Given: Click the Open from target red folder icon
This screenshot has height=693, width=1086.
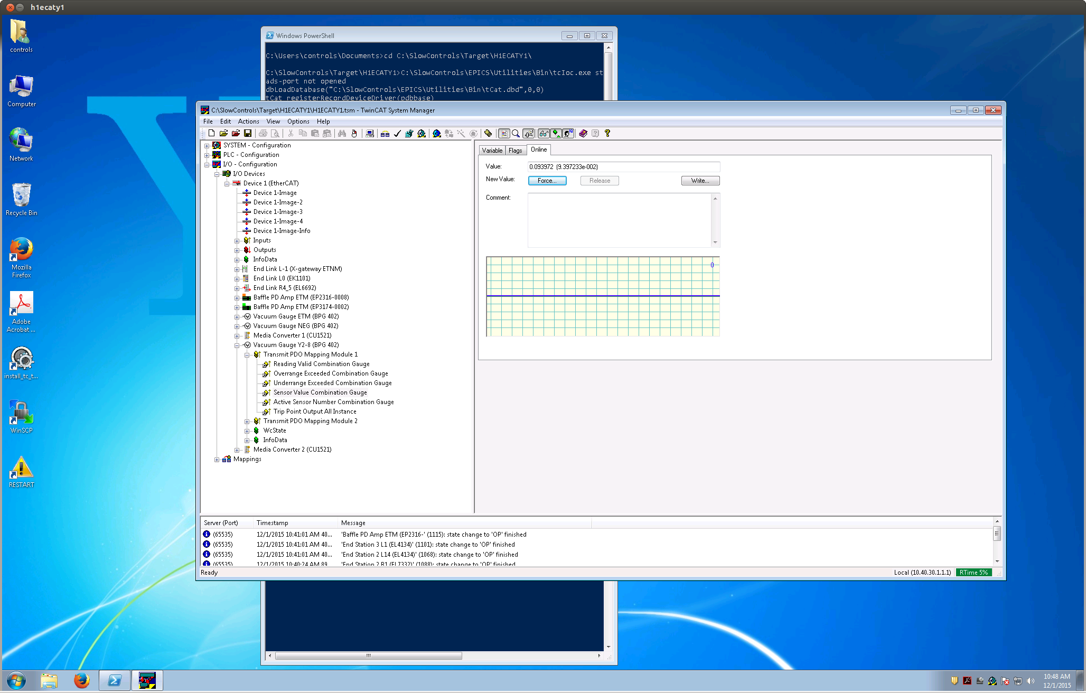Looking at the screenshot, I should click(236, 134).
